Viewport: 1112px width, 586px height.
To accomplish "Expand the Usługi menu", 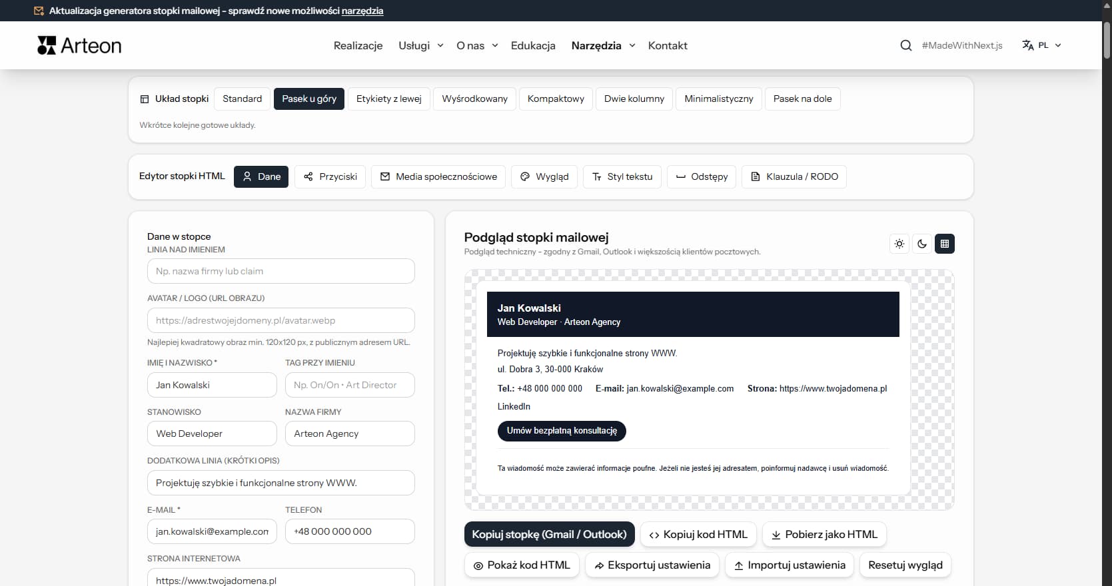I will pos(420,45).
